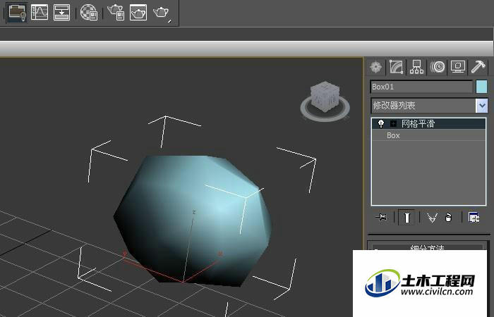Image resolution: width=494 pixels, height=317 pixels.
Task: Open the Material Editor sphere icon
Action: (x=89, y=13)
